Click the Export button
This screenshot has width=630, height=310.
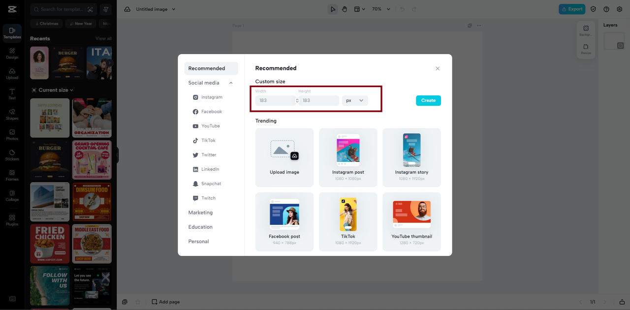click(x=571, y=9)
